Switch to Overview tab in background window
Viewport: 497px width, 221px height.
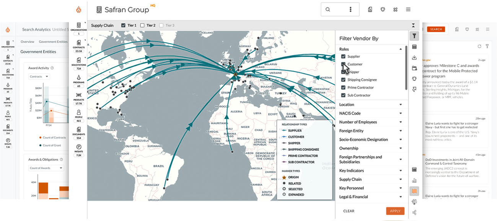pos(28,42)
